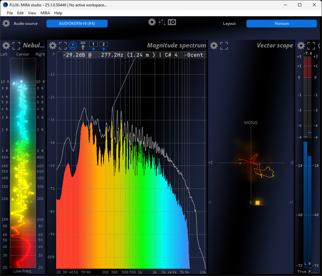
Task: Click the -108 dB axis label
Action: click(51, 257)
